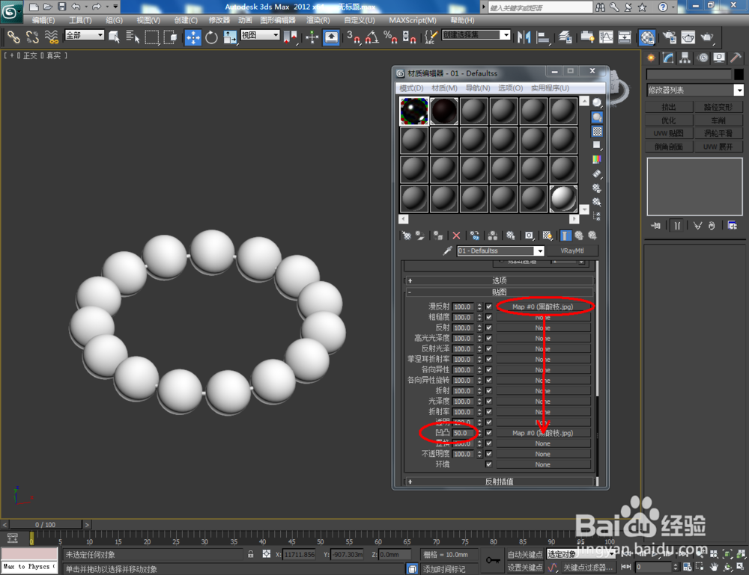Select the Select and Move tool
The image size is (749, 575).
coord(193,37)
